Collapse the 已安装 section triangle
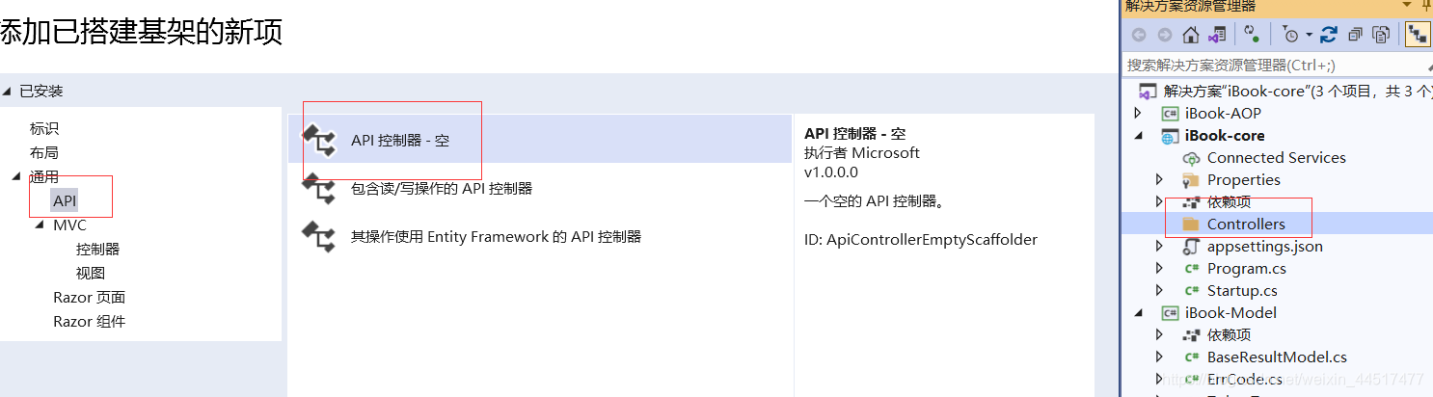Screen dimensions: 1433x397 (8, 92)
